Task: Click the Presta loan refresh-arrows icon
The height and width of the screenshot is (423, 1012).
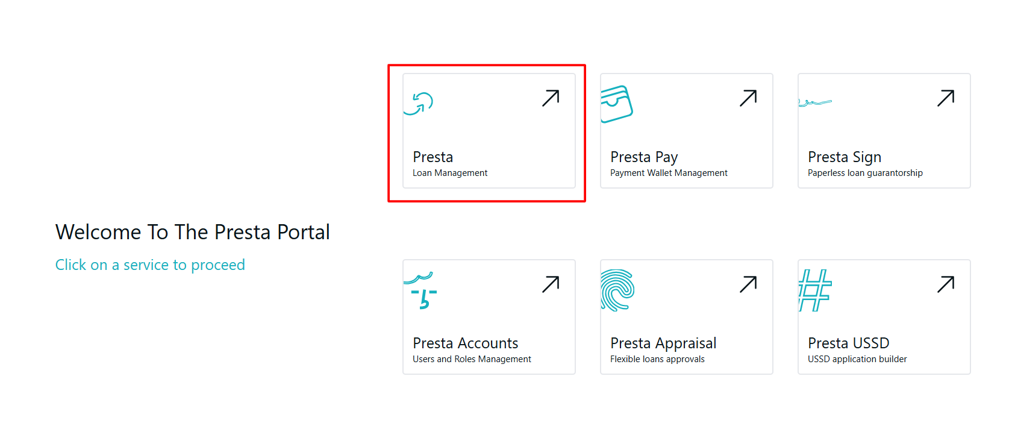Action: click(x=419, y=103)
